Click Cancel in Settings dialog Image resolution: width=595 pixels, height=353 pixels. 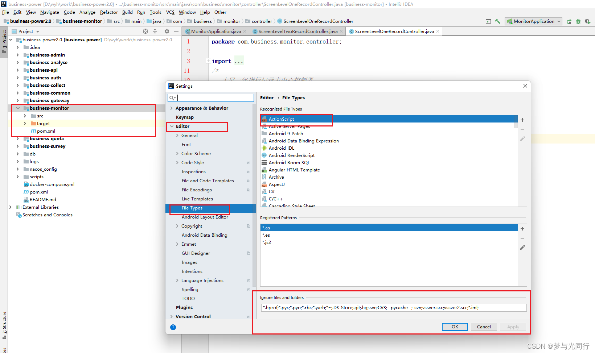484,327
